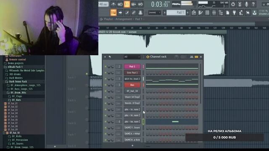The height and width of the screenshot is (151, 269).
Task: Enable the overdub/blend recording icon
Action: [134, 4]
